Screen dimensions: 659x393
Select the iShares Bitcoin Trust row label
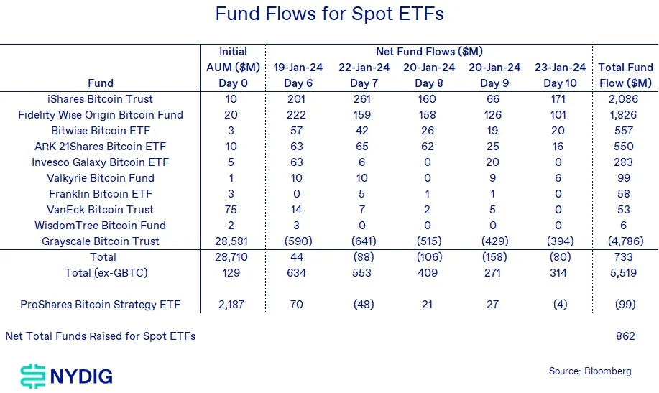(x=100, y=99)
